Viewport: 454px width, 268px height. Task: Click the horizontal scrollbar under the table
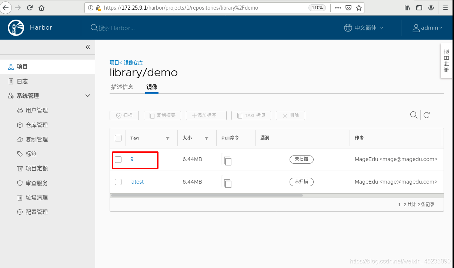[207, 195]
